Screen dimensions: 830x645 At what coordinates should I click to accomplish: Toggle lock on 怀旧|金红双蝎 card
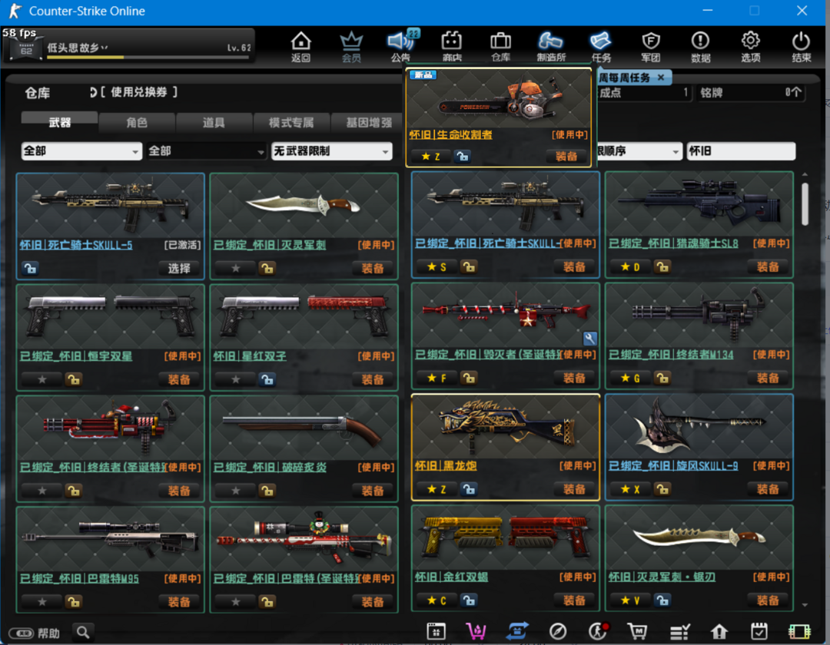[469, 600]
